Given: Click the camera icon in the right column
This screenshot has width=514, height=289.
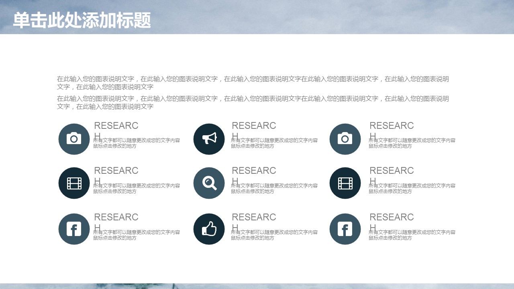Looking at the screenshot, I should pyautogui.click(x=345, y=139).
